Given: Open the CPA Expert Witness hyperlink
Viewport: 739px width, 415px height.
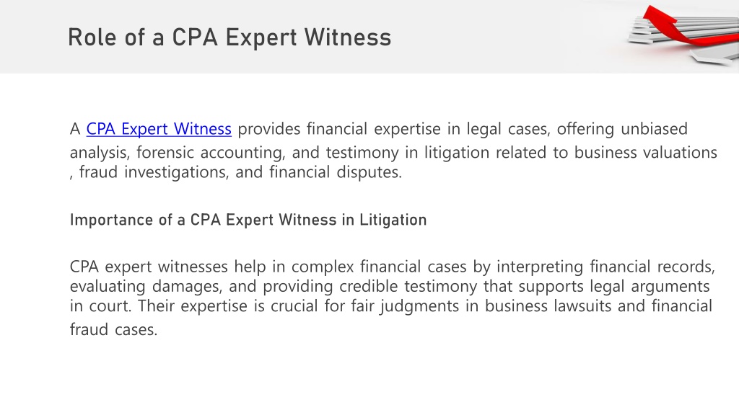Looking at the screenshot, I should [159, 129].
